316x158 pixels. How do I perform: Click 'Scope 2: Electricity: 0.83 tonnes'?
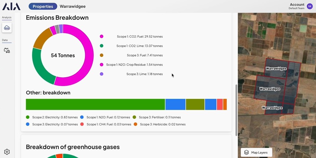coord(55,117)
